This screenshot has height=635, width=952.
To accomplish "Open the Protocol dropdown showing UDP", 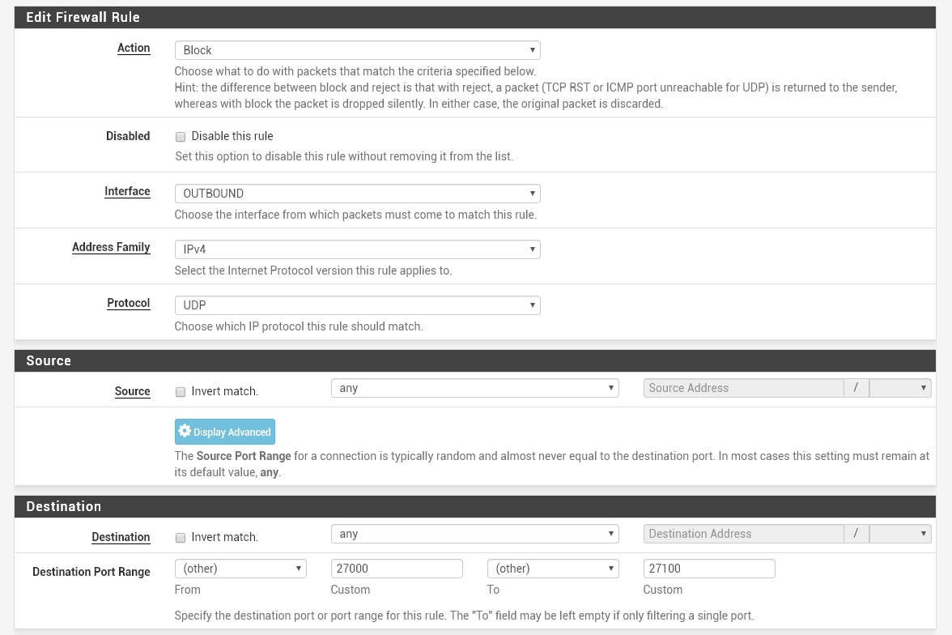I will pos(357,305).
